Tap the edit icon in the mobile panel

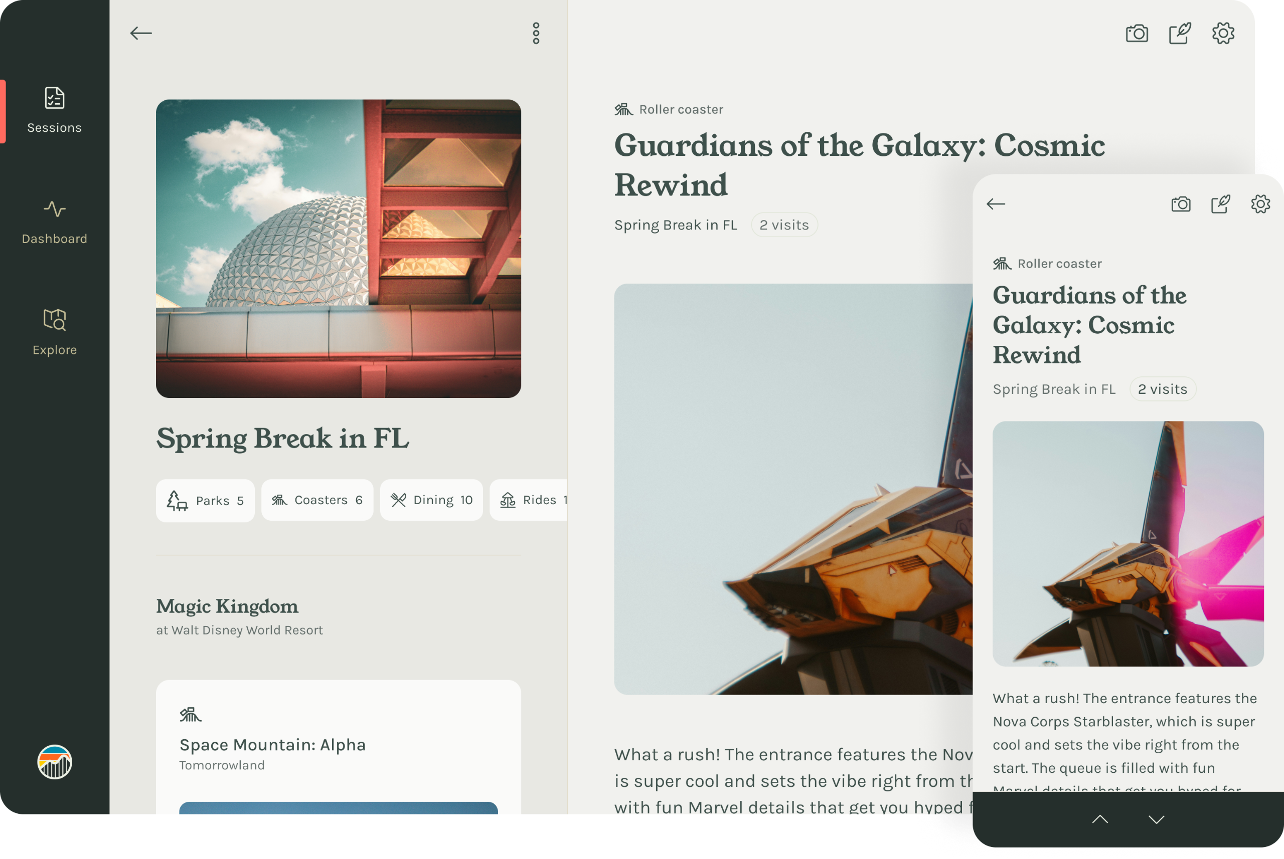[x=1220, y=204]
